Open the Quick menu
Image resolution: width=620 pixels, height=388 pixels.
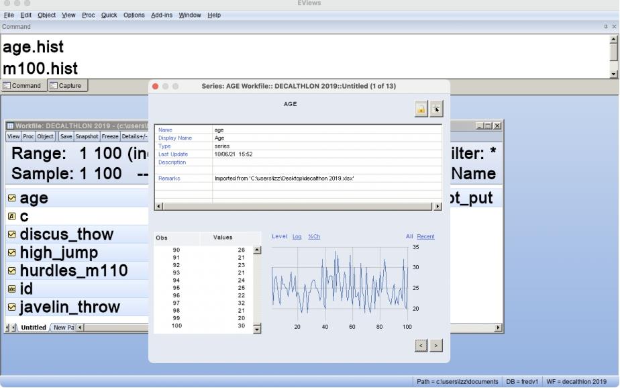(x=109, y=15)
